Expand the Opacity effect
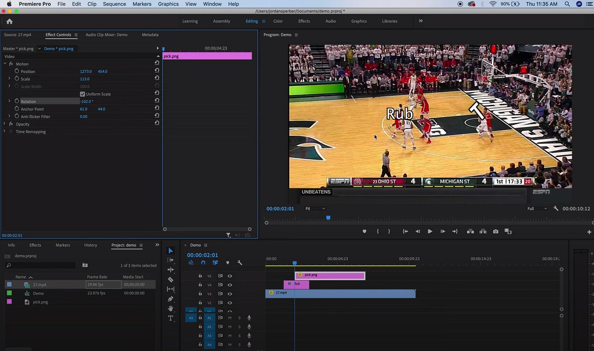The width and height of the screenshot is (594, 351). pyautogui.click(x=5, y=124)
